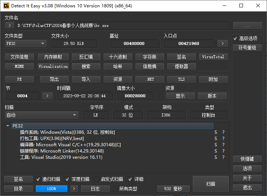Click the 基址 00400000 field
Screen dimensions: 267x196
[134, 43]
